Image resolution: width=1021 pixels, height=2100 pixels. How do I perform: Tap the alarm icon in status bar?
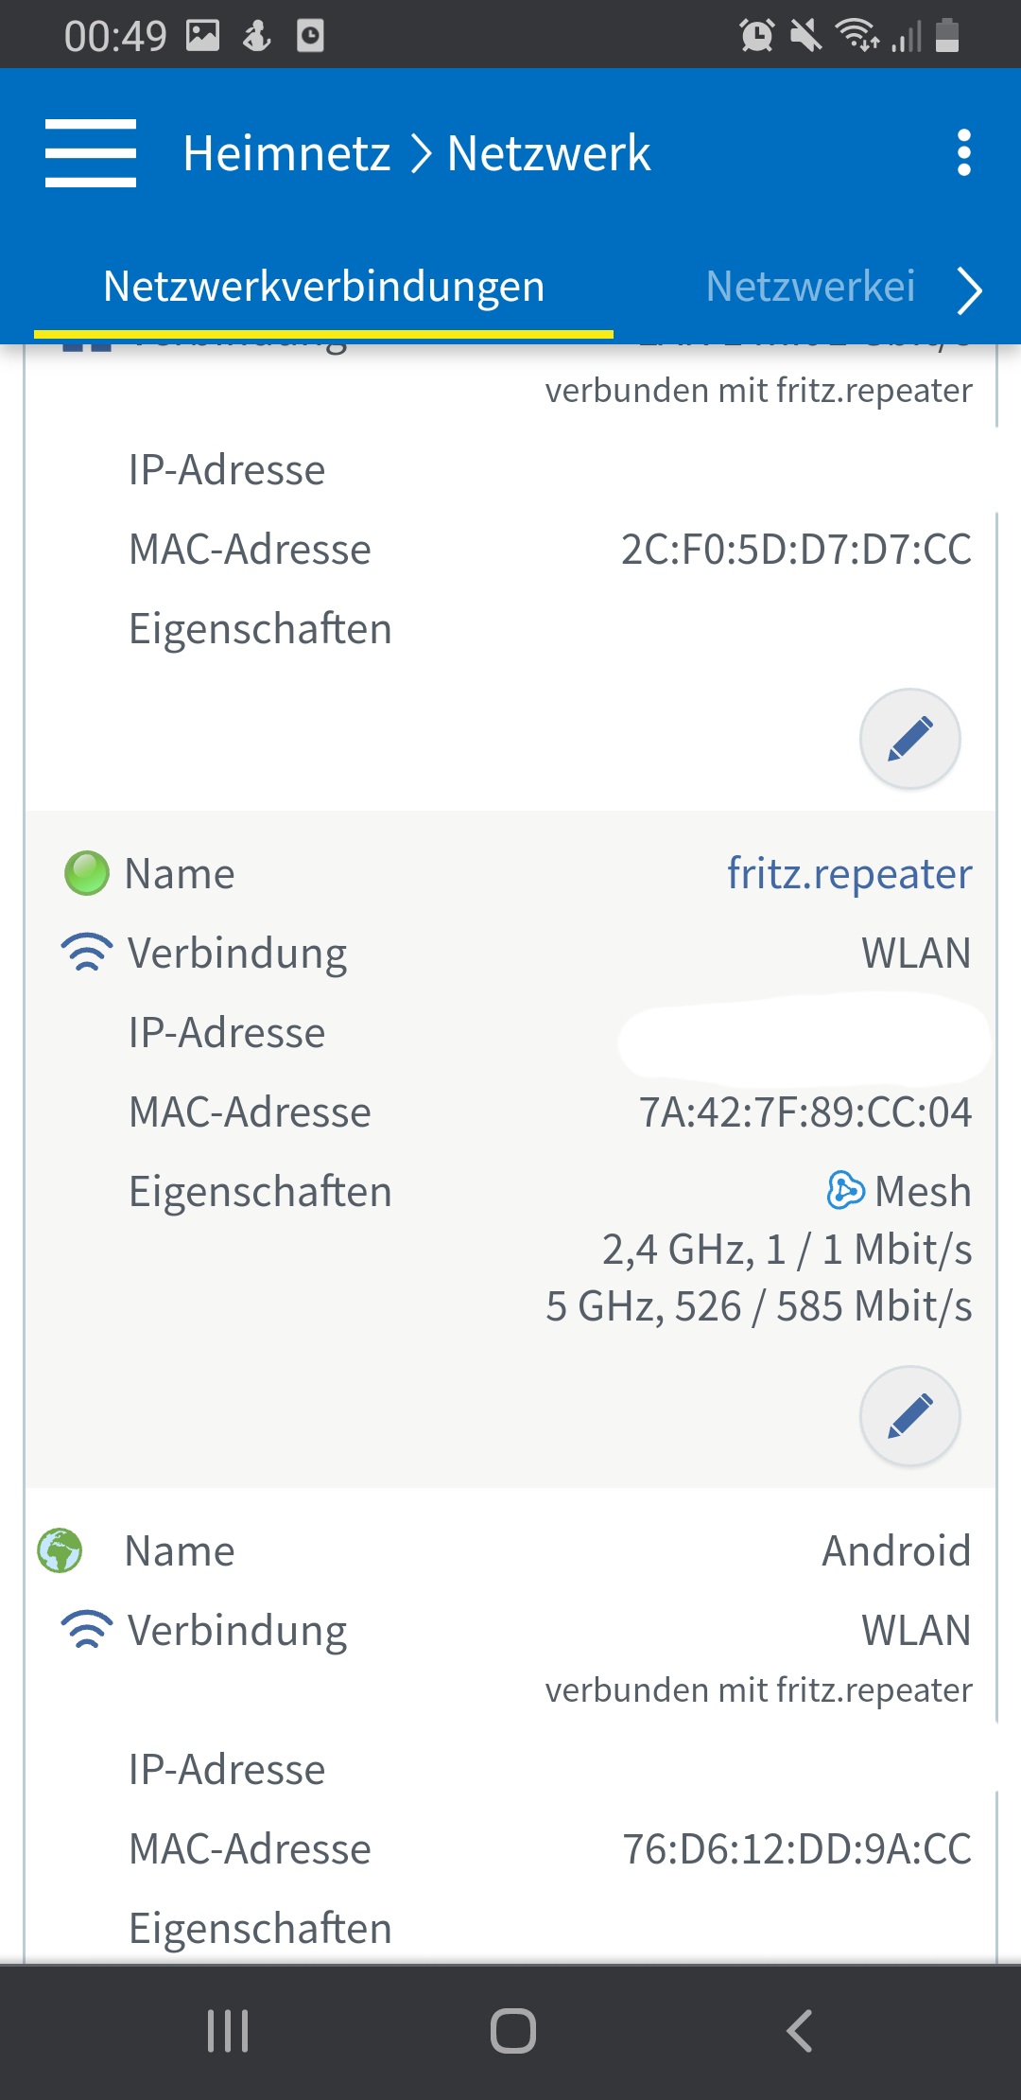click(756, 36)
